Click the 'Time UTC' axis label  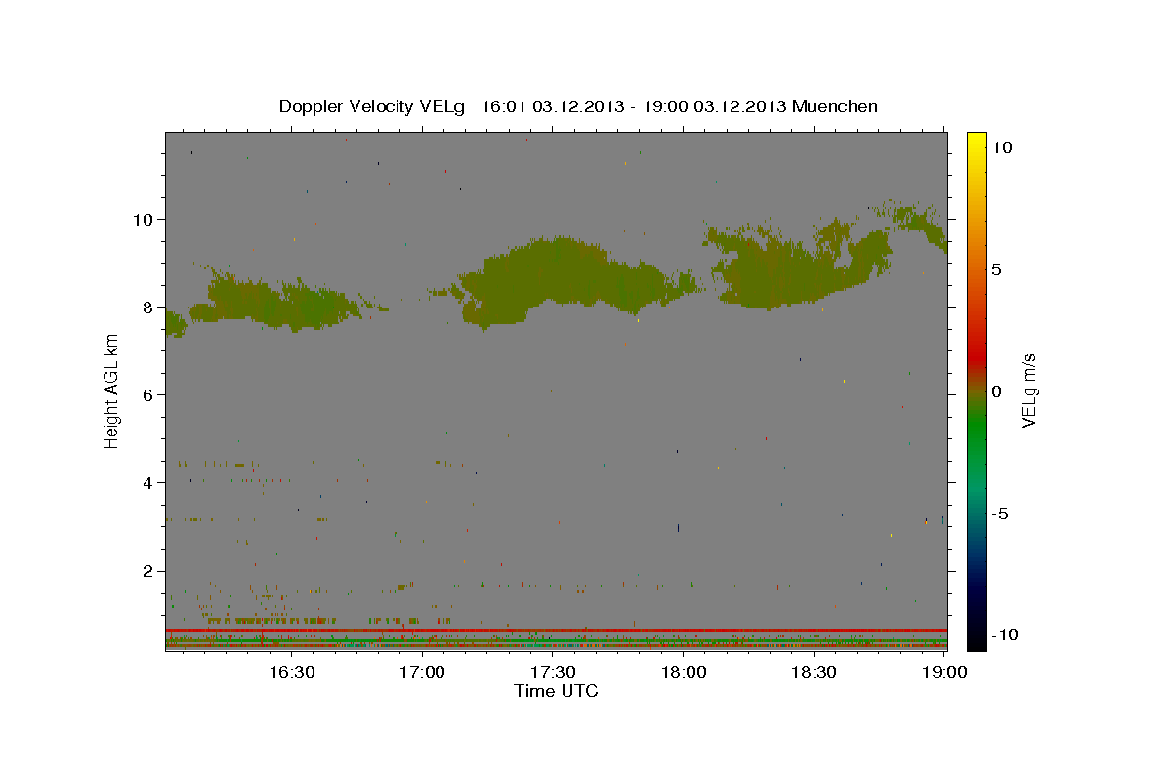tap(556, 691)
